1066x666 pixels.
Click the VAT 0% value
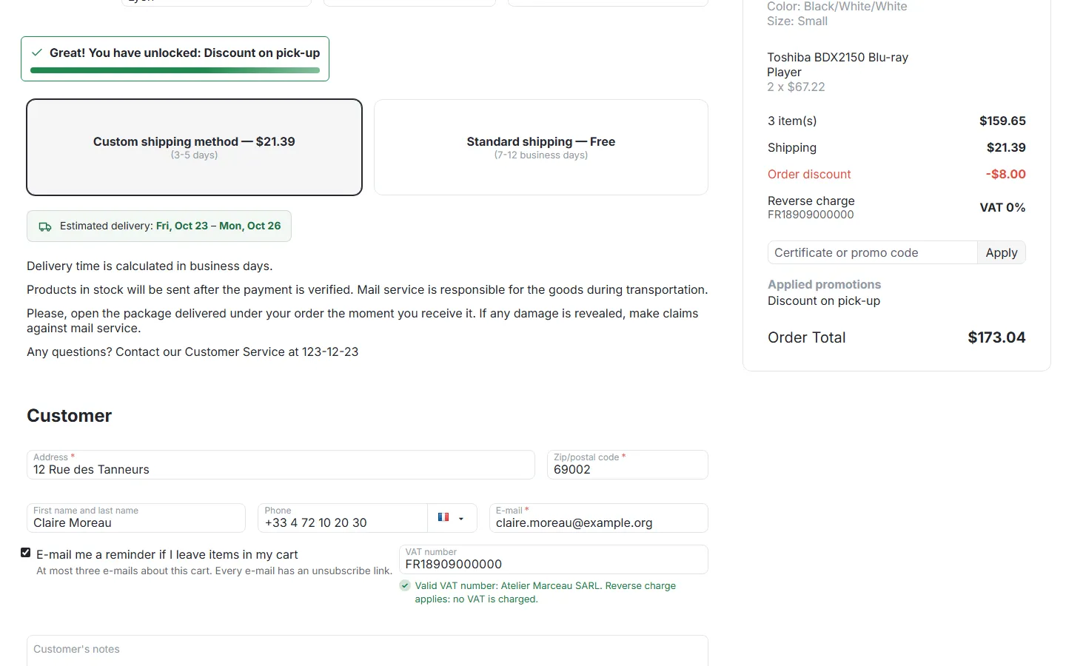click(x=1002, y=207)
